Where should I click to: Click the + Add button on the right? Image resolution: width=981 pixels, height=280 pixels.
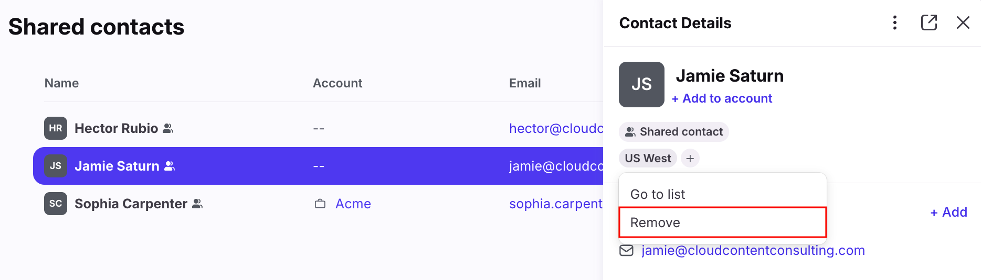click(948, 212)
